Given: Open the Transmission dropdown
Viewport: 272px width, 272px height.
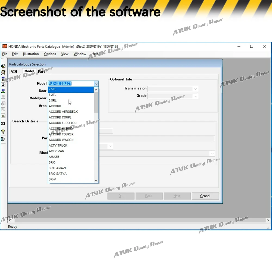Looking at the screenshot, I should 195,89.
